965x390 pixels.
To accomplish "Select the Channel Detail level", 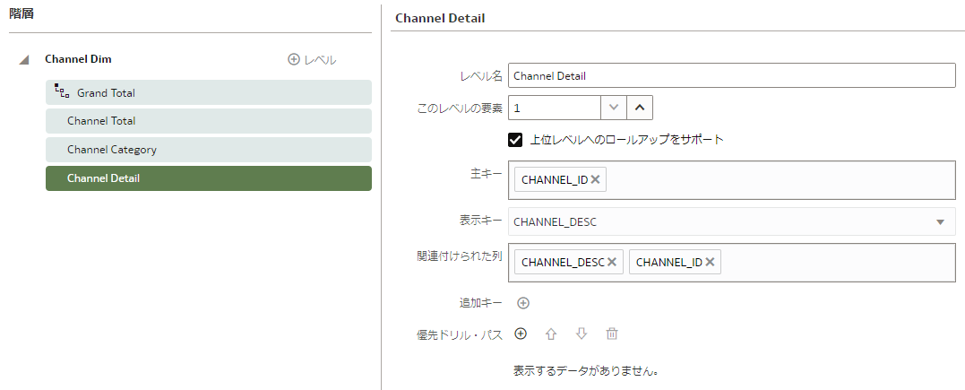I will pyautogui.click(x=209, y=178).
